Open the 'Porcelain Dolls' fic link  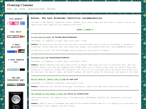point(38,58)
